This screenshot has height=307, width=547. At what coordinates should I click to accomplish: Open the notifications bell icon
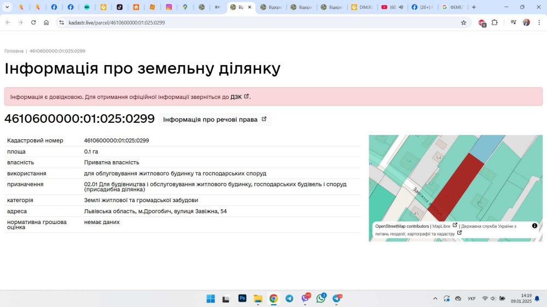[x=537, y=299]
